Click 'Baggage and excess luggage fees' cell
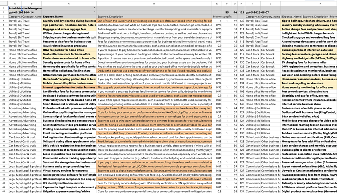The width and height of the screenshot is (337, 193). pyautogui.click(x=69, y=29)
